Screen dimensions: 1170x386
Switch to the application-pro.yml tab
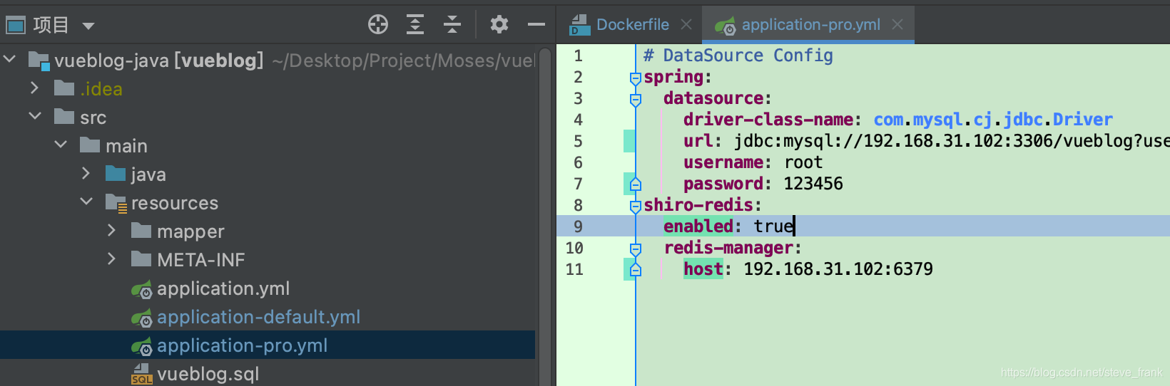click(811, 25)
